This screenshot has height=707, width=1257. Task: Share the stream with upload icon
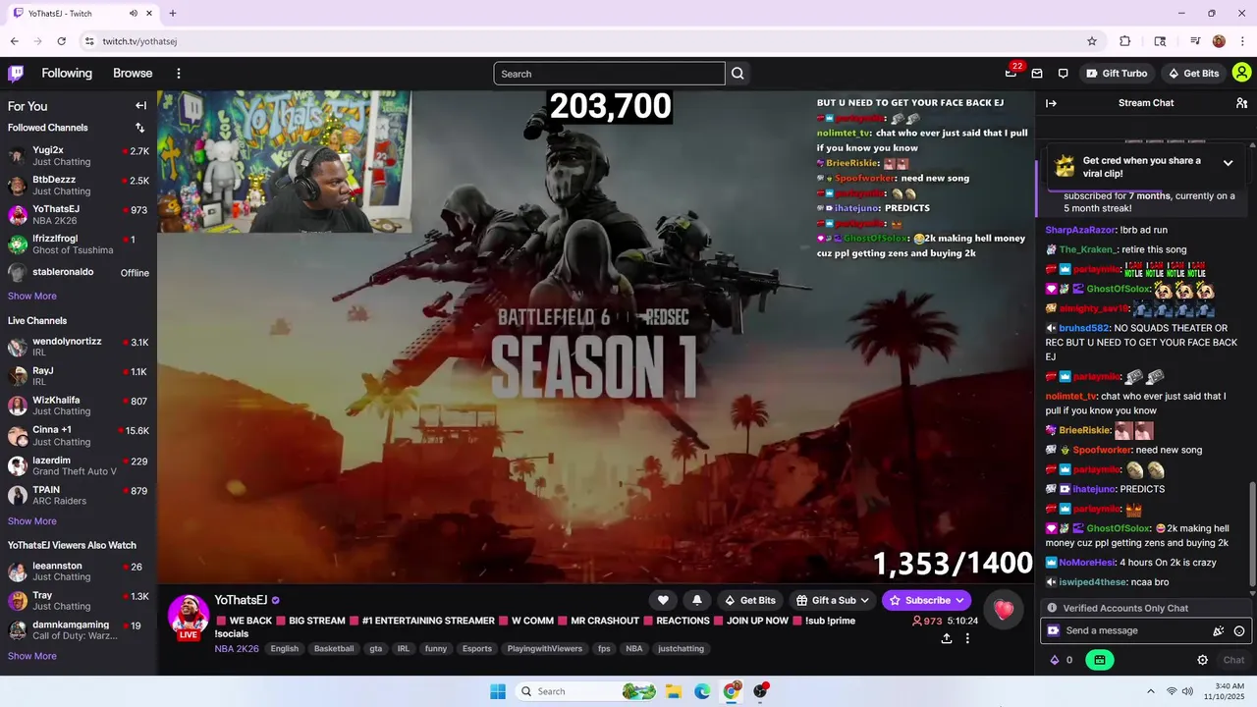coord(946,638)
